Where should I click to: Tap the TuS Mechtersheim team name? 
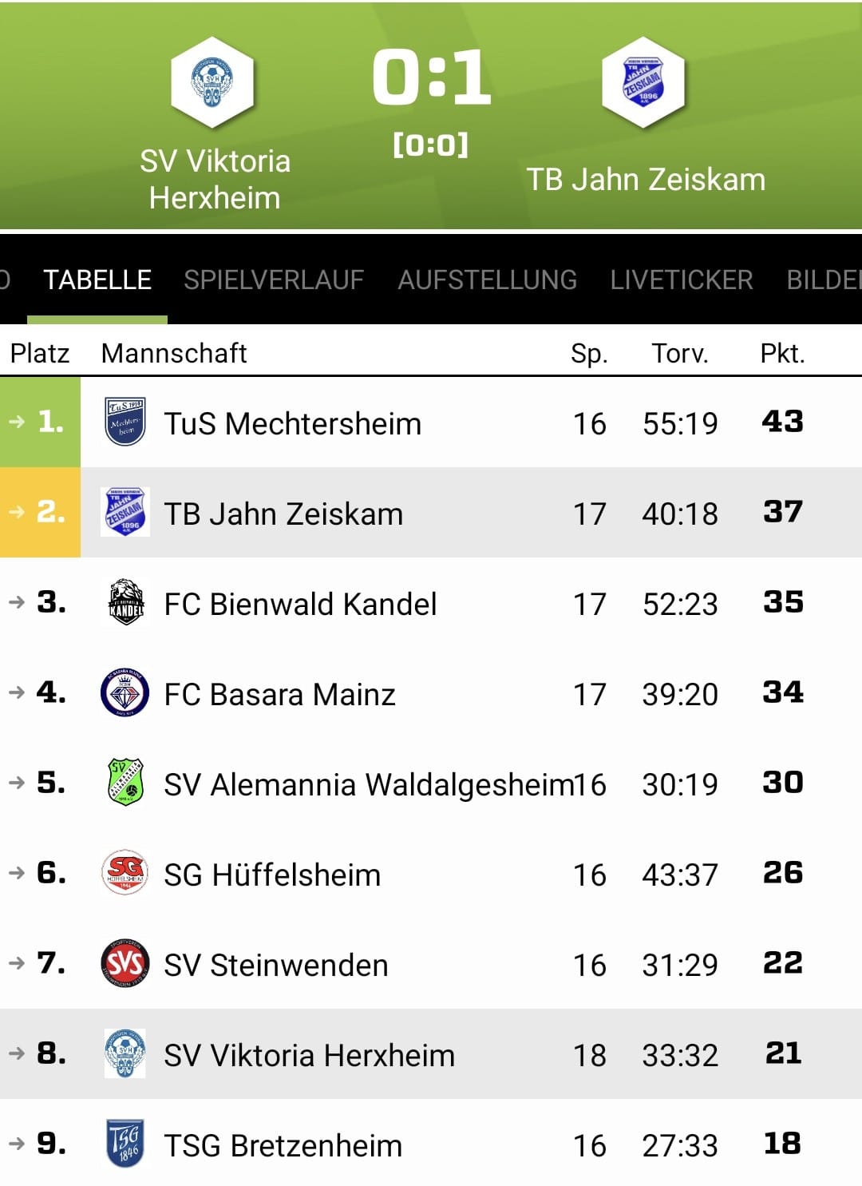tap(292, 423)
